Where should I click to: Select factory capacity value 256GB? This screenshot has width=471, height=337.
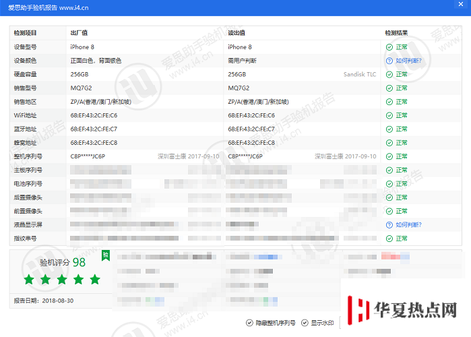80,74
